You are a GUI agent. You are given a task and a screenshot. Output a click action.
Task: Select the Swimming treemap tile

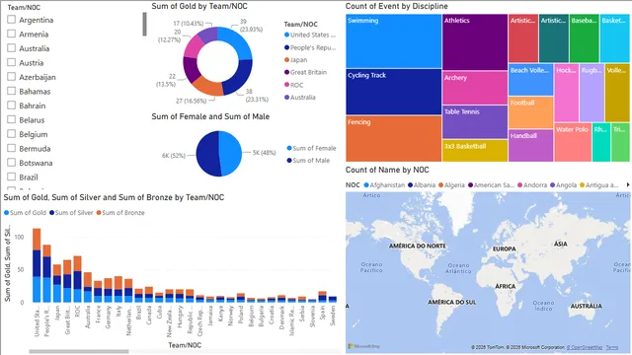[x=393, y=41]
